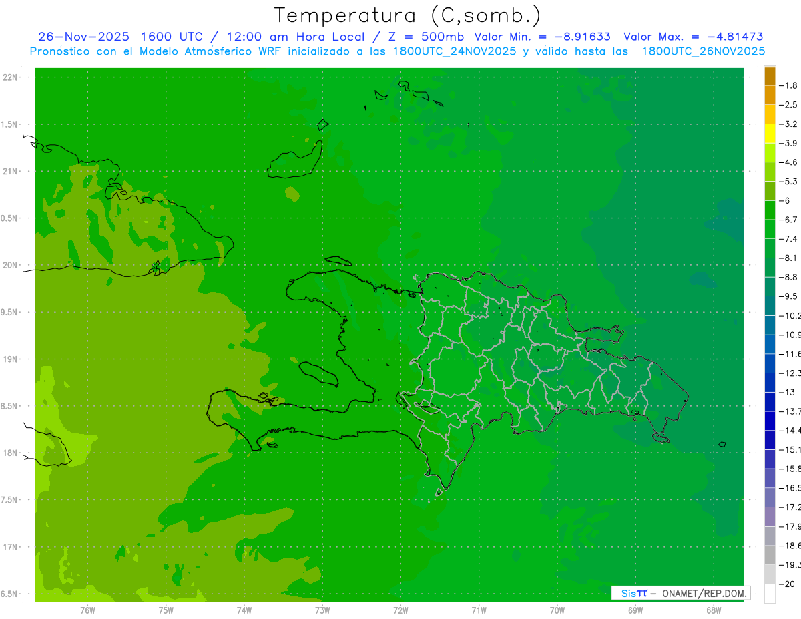Click the 70W longitude axis label
Viewport: 801px width, 619px height.
pyautogui.click(x=557, y=610)
